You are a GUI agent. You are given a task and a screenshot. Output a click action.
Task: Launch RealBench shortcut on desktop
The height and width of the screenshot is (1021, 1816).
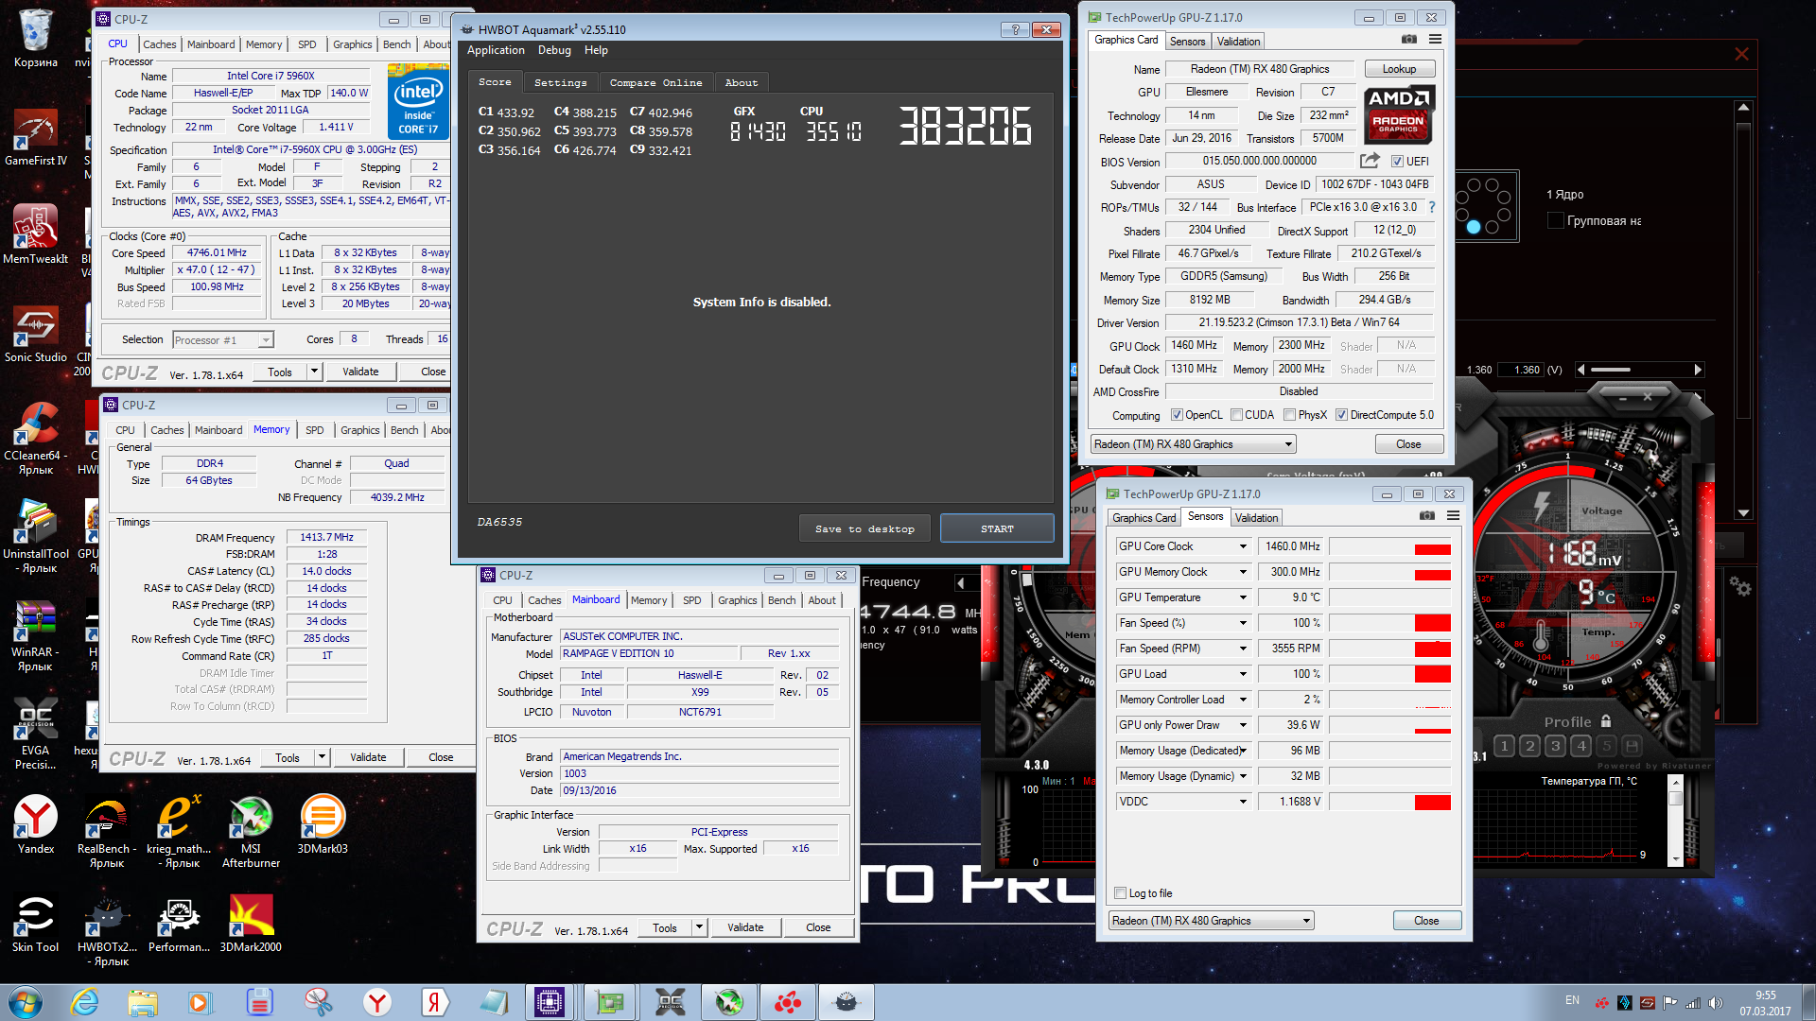(107, 830)
